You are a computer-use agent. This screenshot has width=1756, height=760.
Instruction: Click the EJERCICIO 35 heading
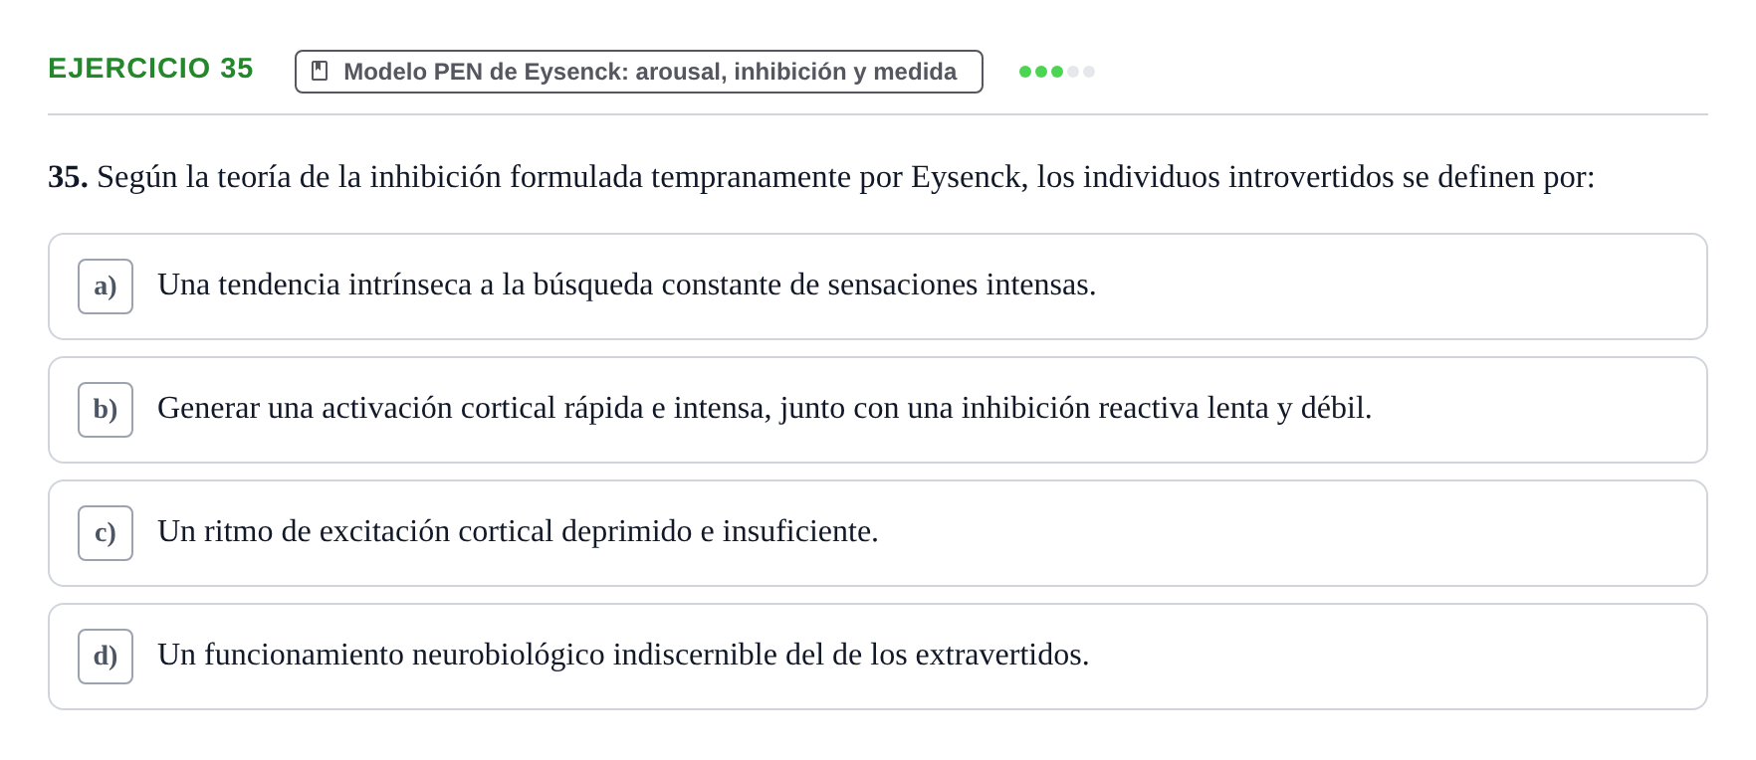pyautogui.click(x=150, y=68)
